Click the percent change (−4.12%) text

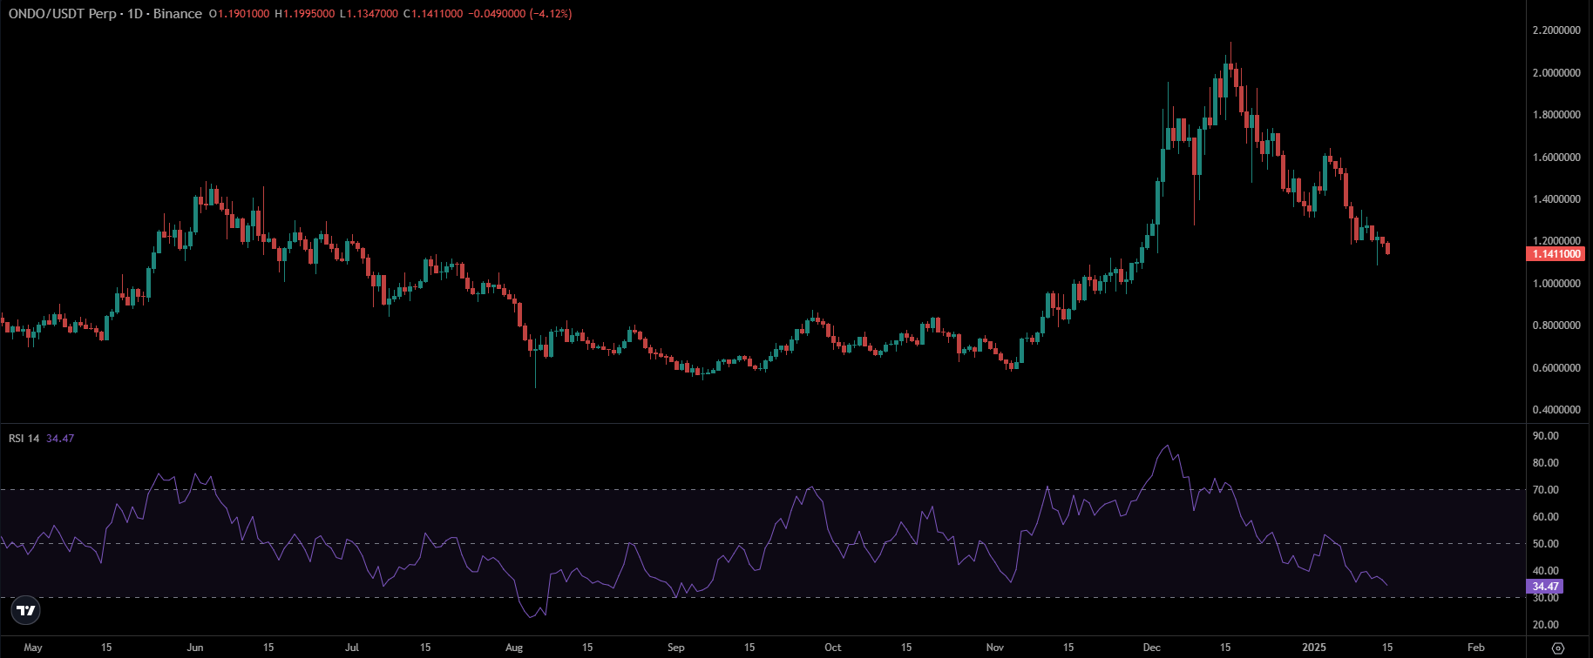click(x=551, y=14)
